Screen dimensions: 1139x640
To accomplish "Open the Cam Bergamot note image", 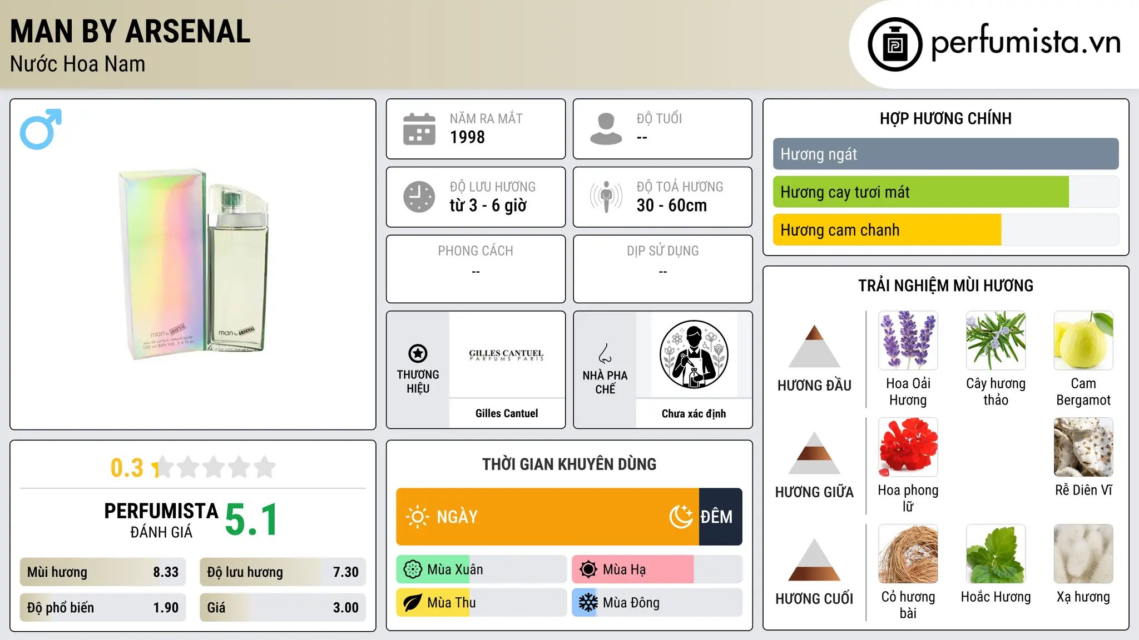I will coord(1083,341).
